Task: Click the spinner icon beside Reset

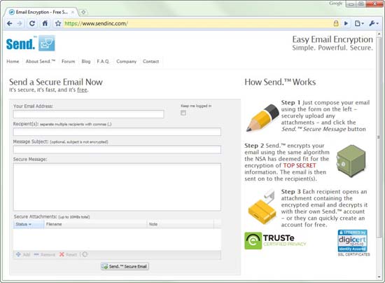Action: point(85,254)
